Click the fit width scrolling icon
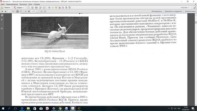Screen dimensions: 197x111 pyautogui.click(x=42, y=11)
